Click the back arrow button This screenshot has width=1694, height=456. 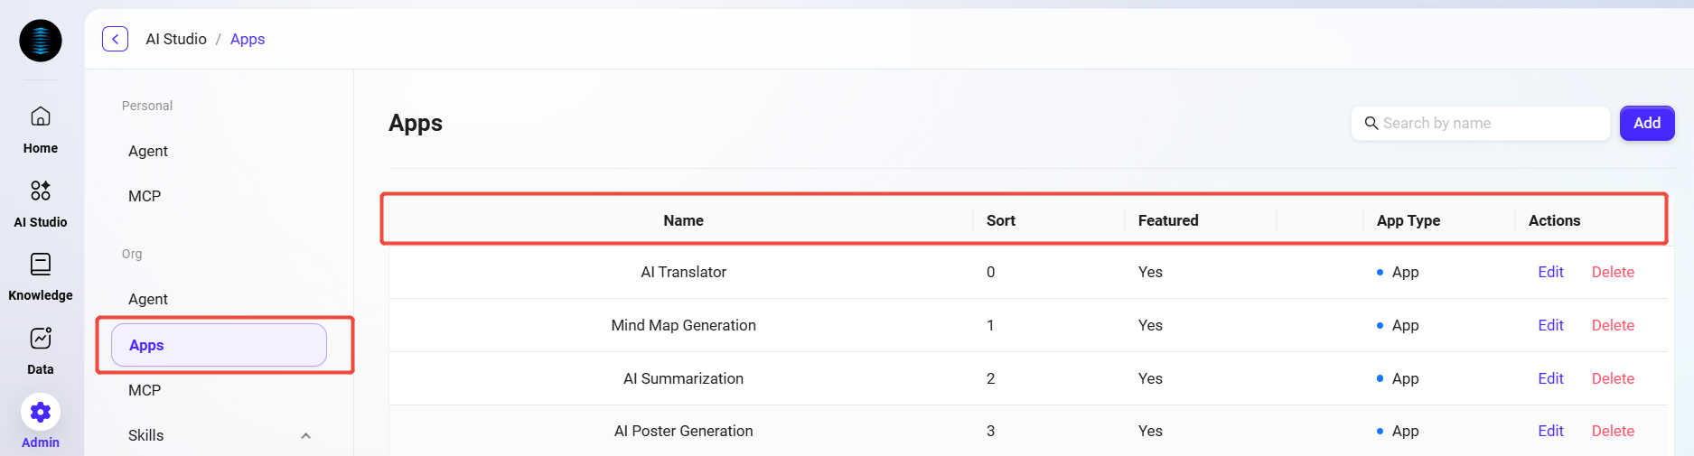[115, 39]
